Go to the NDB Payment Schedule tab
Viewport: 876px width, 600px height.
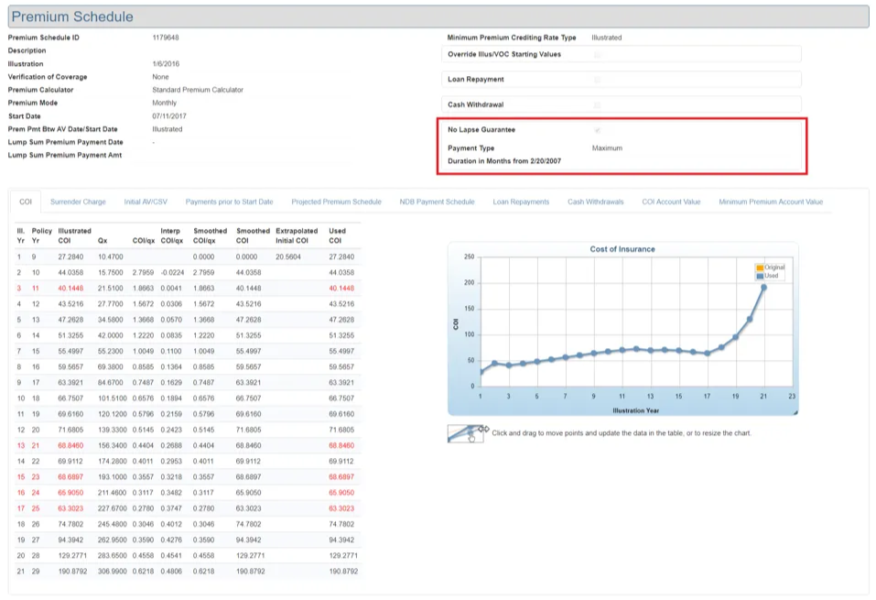click(437, 202)
